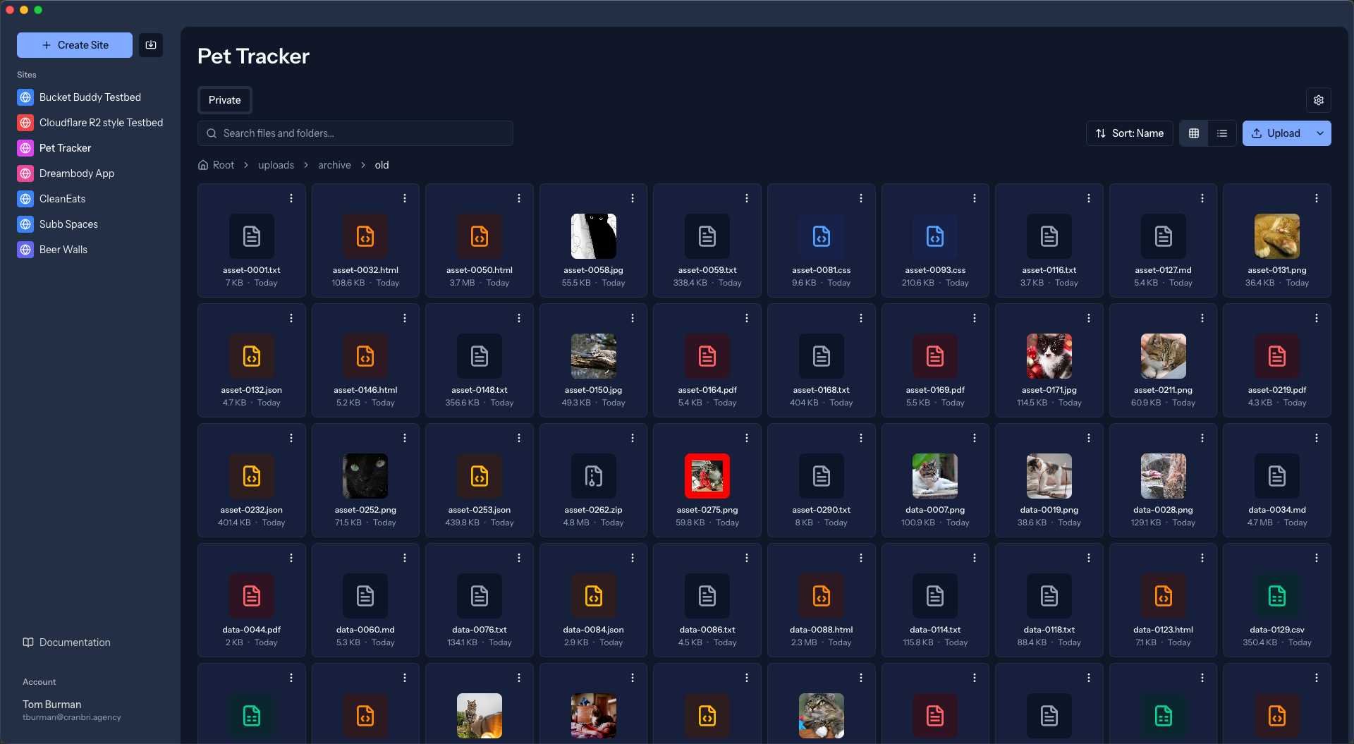This screenshot has height=744, width=1354.
Task: Click the upload arrow icon on Upload button
Action: coord(1257,133)
